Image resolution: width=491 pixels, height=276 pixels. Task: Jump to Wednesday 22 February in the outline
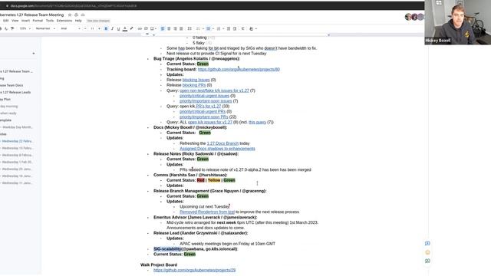(18, 141)
